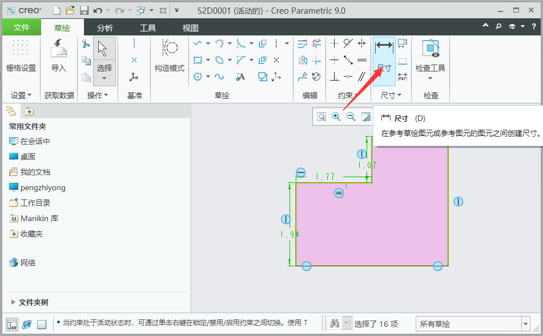Viewport: 543px width, 336px height.
Task: Expand the 设置 group dropdown
Action: (x=21, y=95)
